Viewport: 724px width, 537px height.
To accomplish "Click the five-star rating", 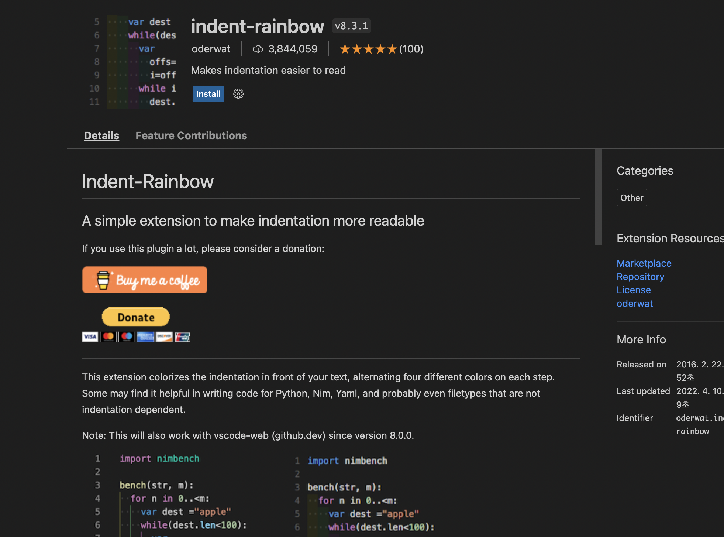I will tap(368, 49).
